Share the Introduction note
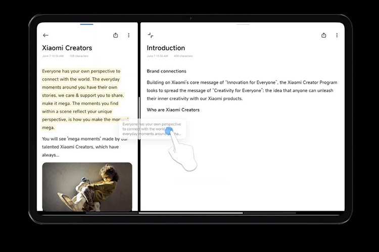379x252 pixels. [323, 35]
